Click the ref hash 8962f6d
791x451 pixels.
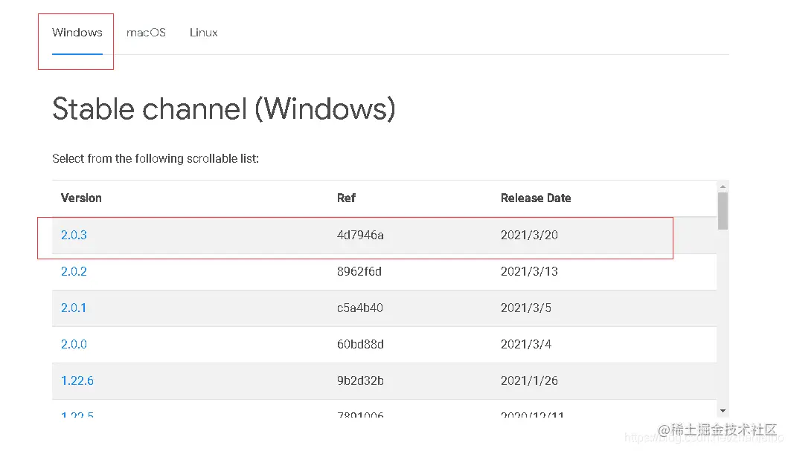click(x=359, y=271)
